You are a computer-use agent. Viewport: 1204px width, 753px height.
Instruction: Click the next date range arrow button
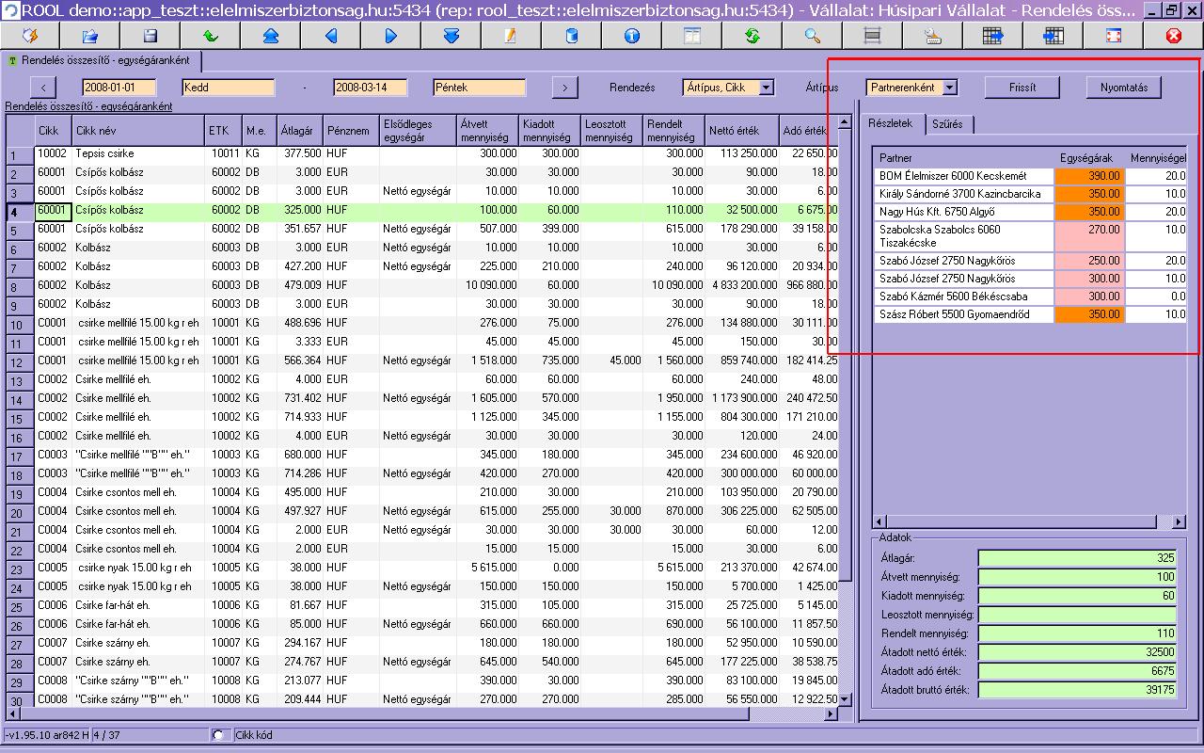[563, 88]
